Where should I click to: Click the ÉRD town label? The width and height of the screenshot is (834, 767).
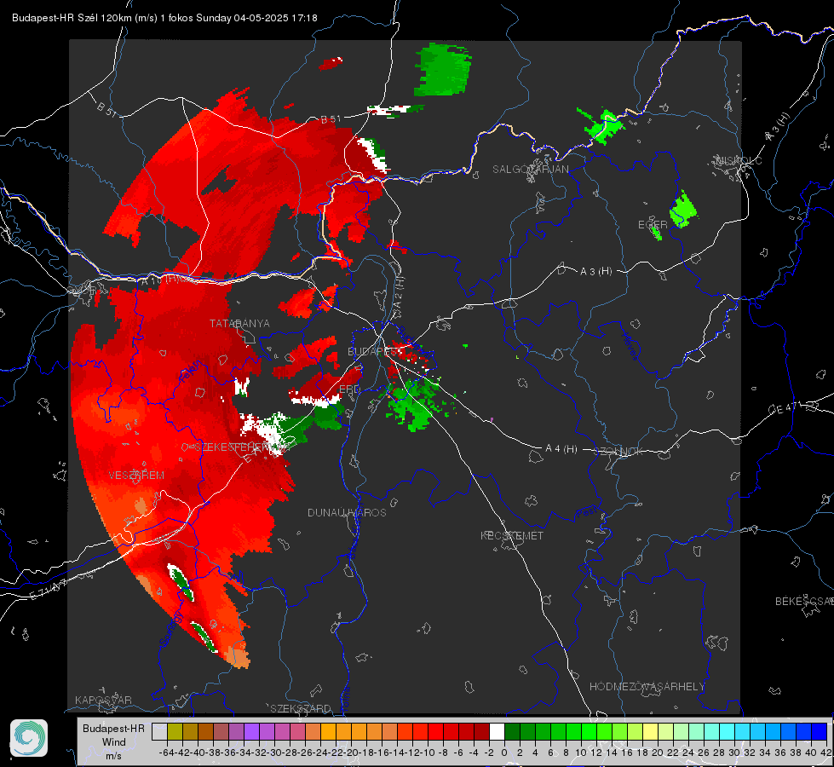349,389
